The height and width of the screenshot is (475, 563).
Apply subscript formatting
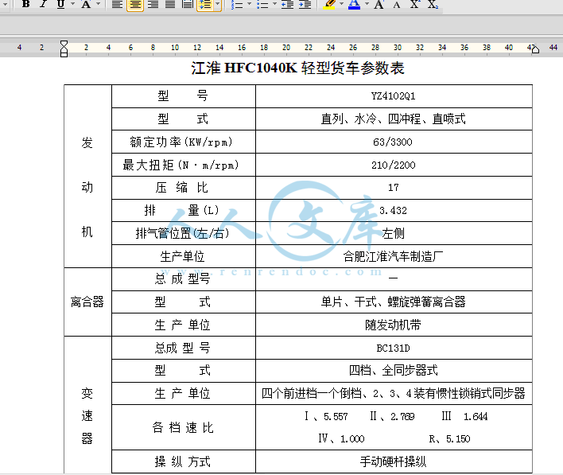(x=433, y=4)
